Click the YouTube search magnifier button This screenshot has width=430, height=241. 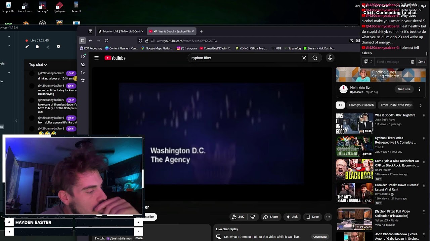(x=315, y=58)
